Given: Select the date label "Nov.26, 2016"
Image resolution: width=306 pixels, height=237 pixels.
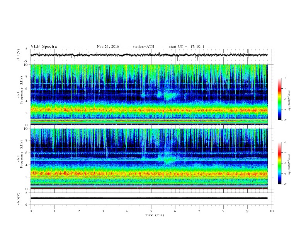Looking at the screenshot, I should point(108,46).
